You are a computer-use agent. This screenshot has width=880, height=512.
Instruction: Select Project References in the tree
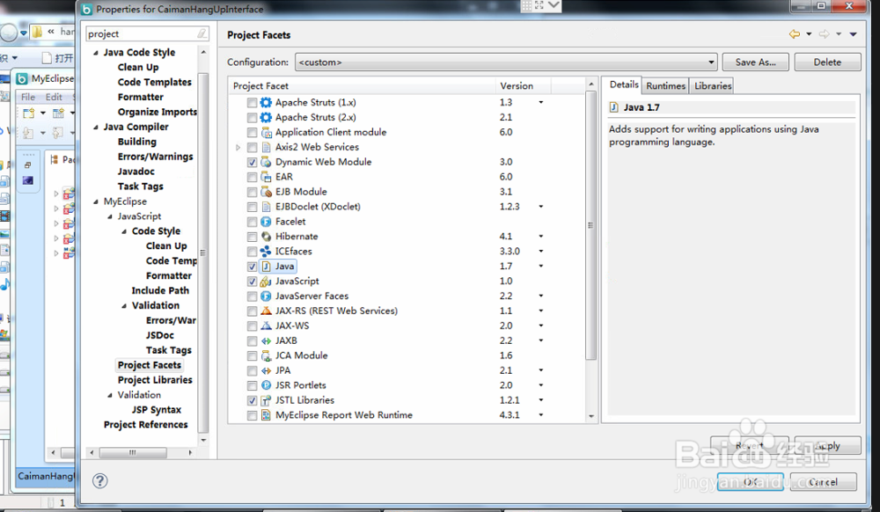pyautogui.click(x=146, y=425)
